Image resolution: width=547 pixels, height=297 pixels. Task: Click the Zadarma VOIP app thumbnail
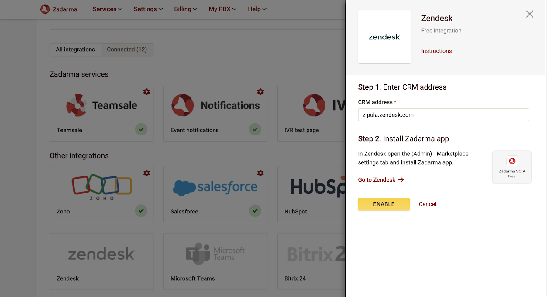click(x=512, y=167)
